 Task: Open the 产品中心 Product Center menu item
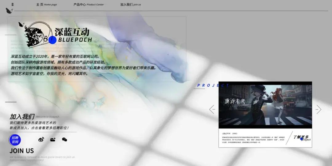tap(89, 5)
